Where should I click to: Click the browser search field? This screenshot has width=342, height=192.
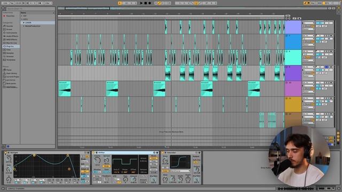(x=30, y=9)
